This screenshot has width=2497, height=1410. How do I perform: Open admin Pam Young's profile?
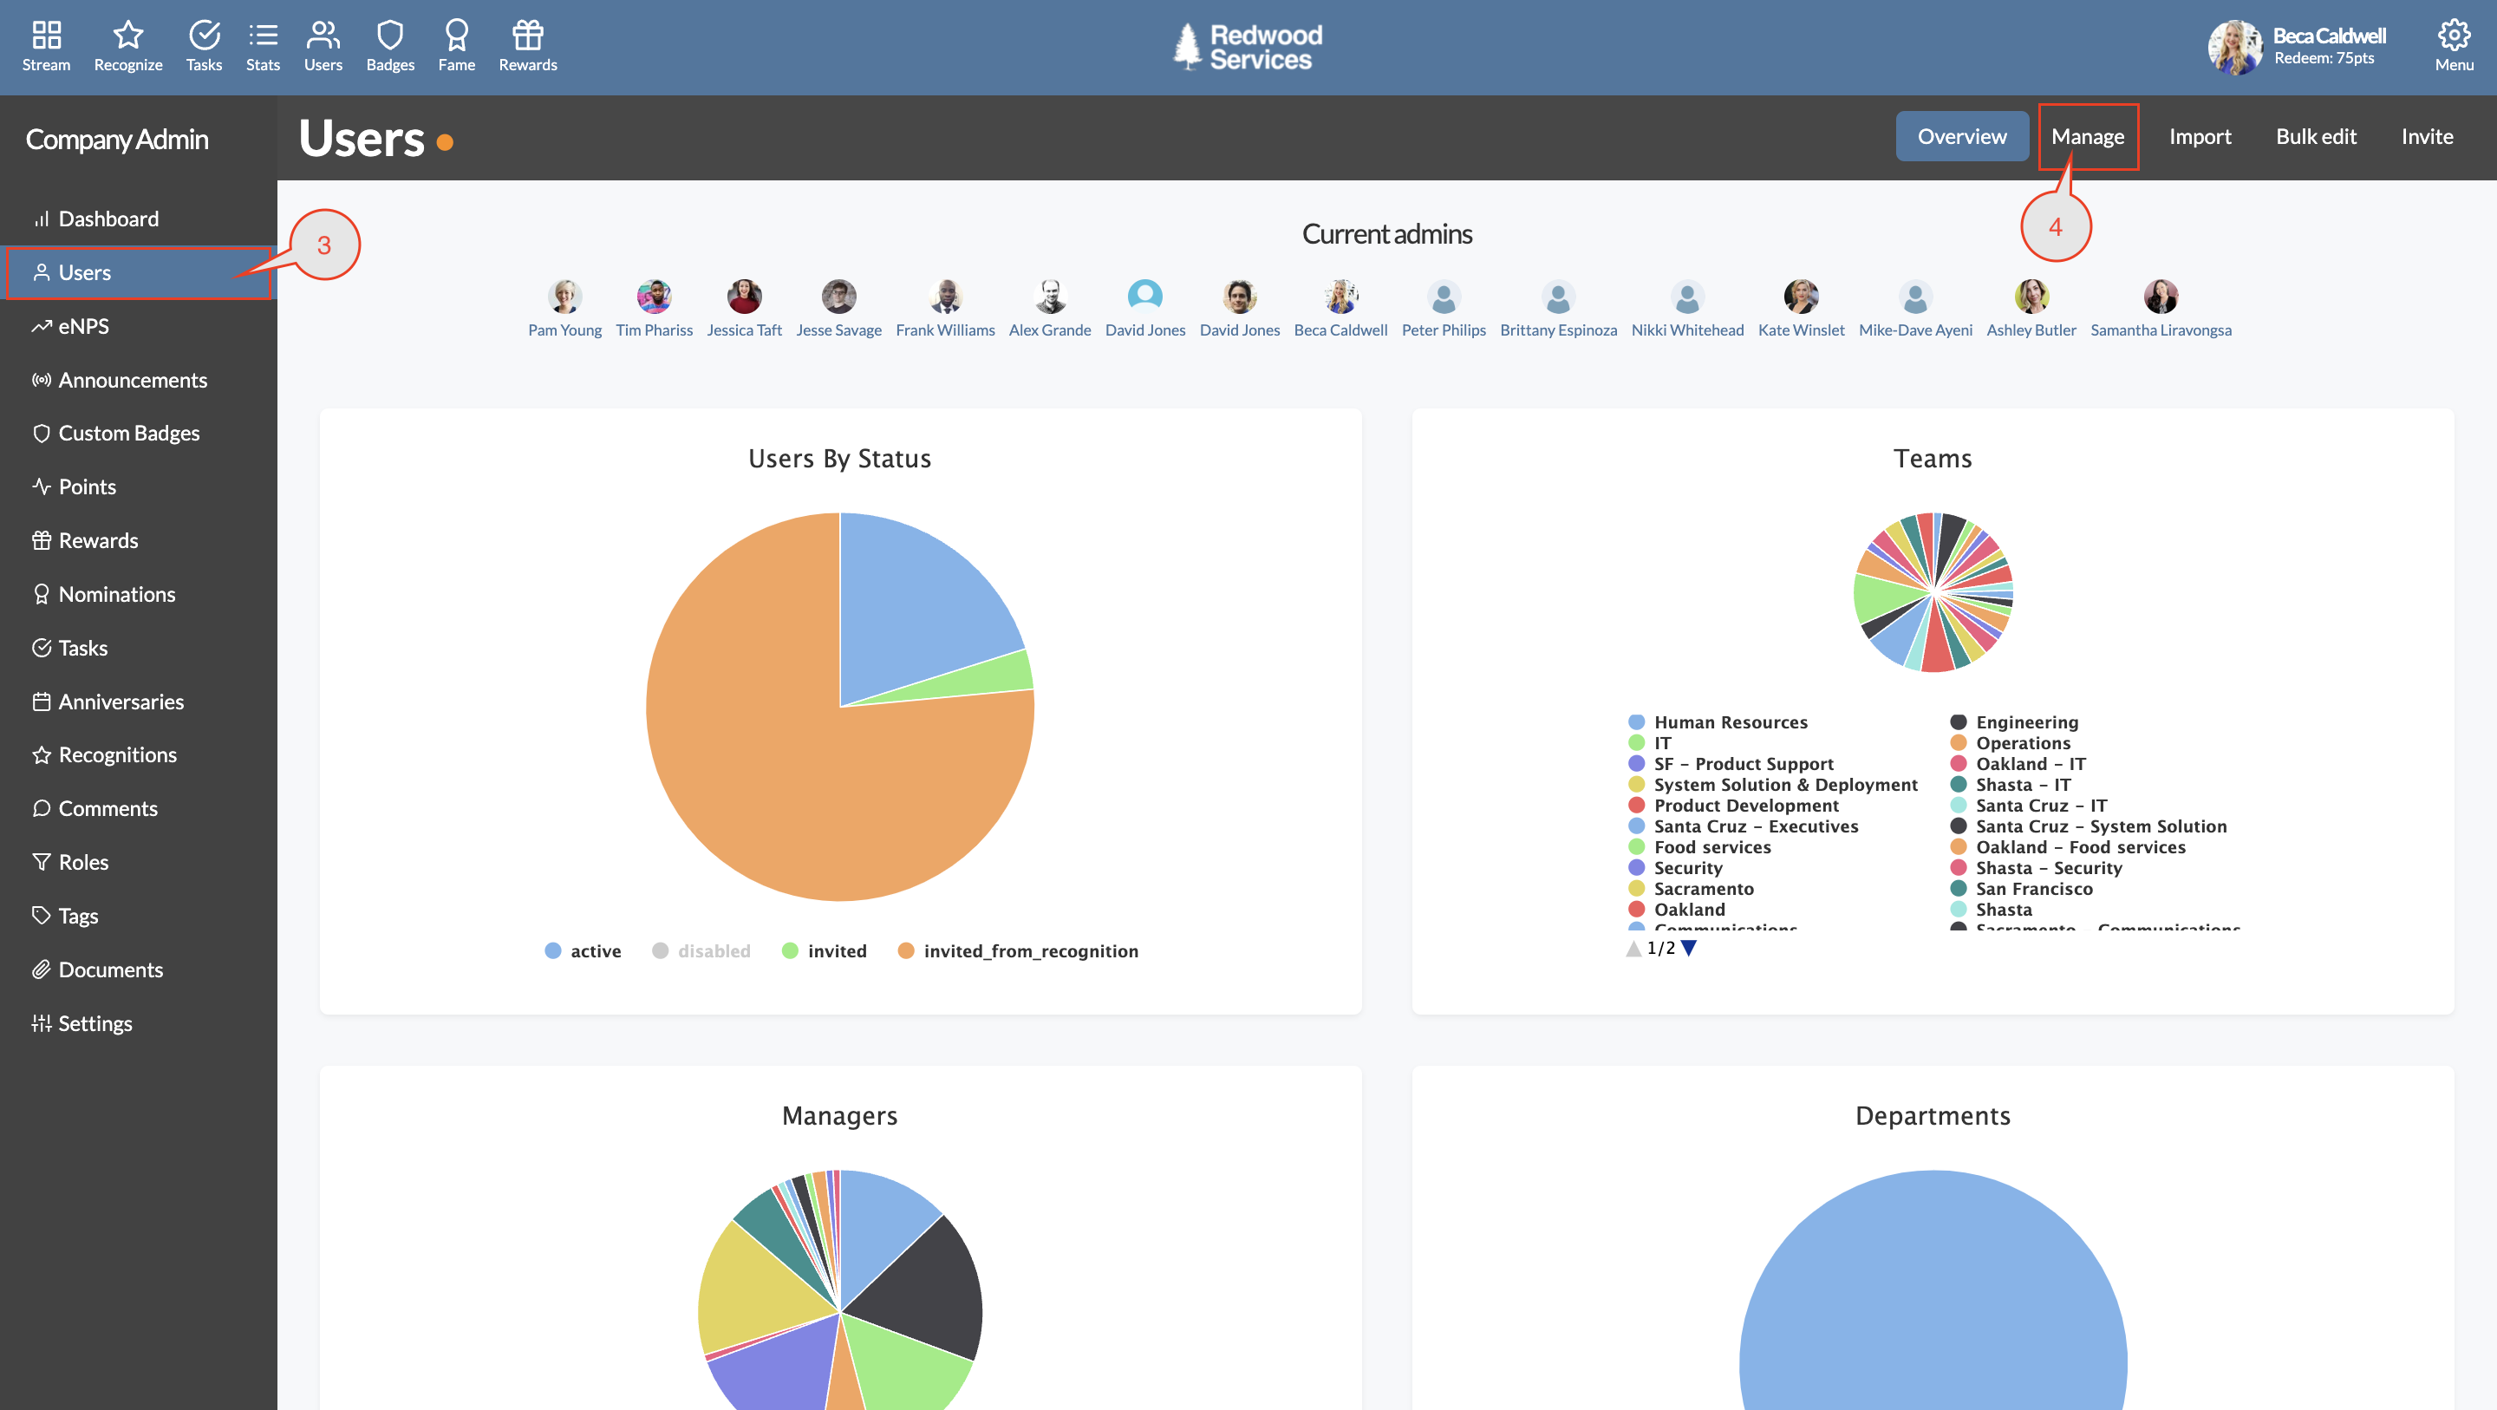tap(564, 309)
